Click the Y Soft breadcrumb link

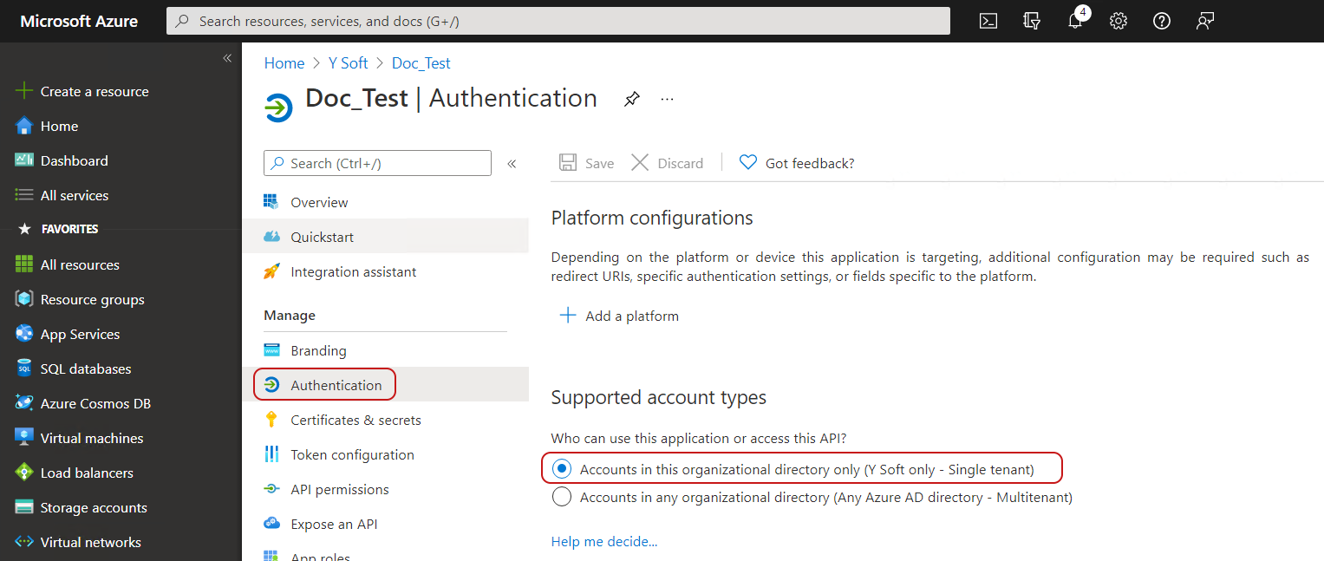[x=348, y=63]
